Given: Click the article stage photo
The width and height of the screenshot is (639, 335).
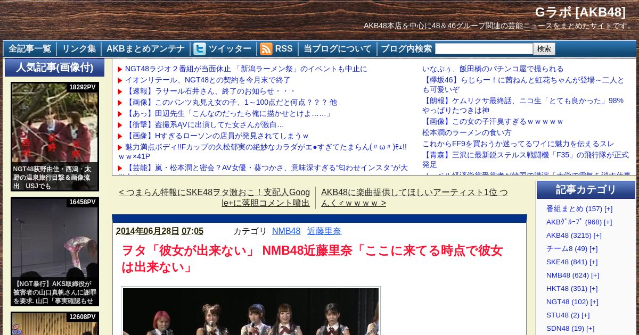Looking at the screenshot, I should point(251,311).
